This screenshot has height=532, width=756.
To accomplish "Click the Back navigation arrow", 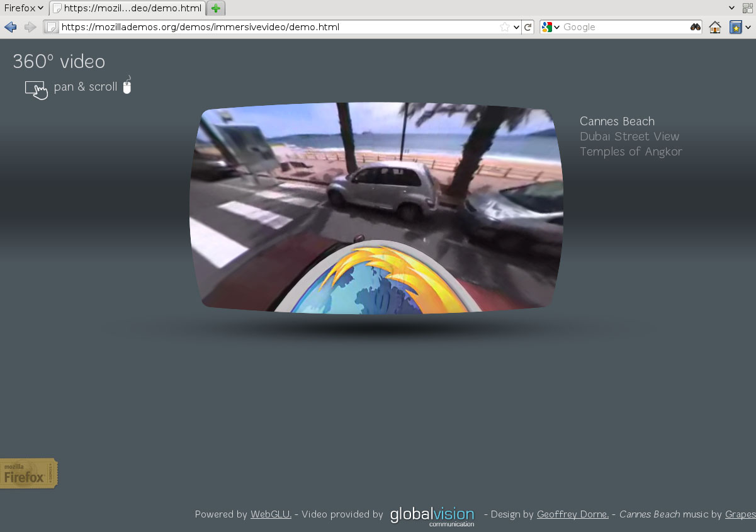I will (11, 27).
